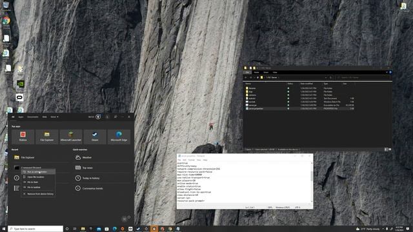Viewport: 413px width, 232px height.
Task: Click the Windows Start button
Action: [x=4, y=229]
